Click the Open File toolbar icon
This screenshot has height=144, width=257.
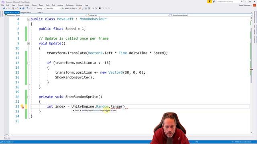click(17, 8)
